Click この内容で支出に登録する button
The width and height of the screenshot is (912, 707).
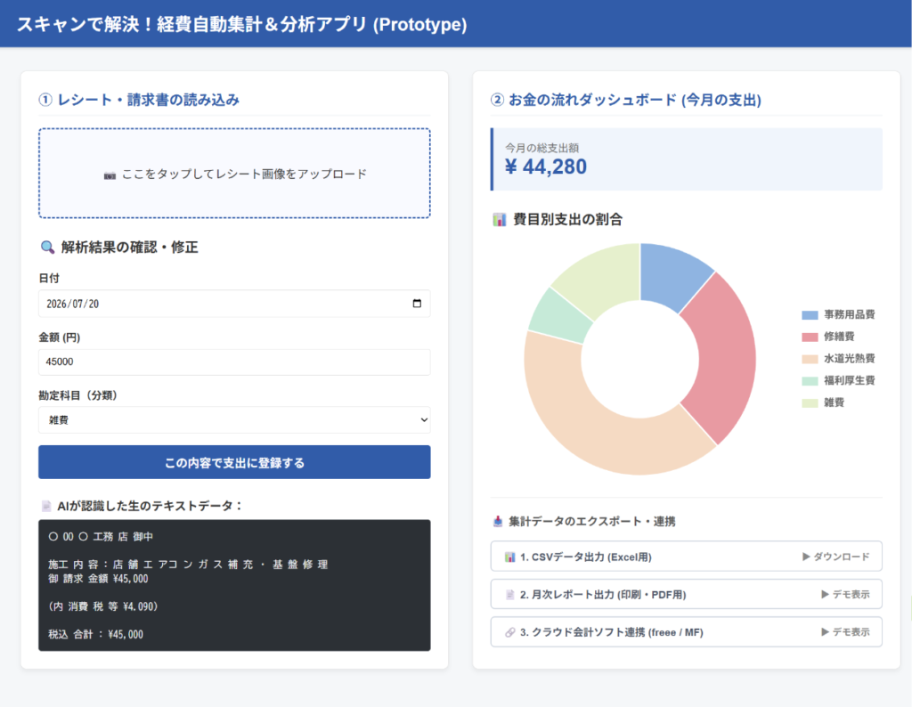[x=234, y=462]
